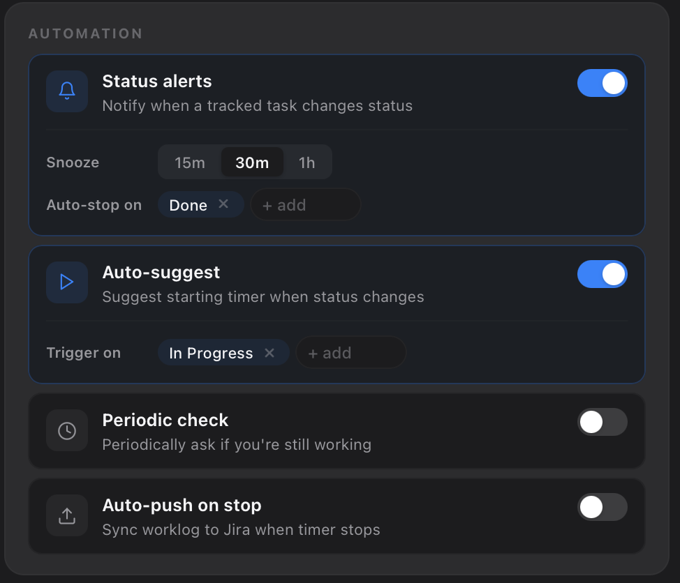Turn off the Status alerts toggle

click(x=602, y=84)
